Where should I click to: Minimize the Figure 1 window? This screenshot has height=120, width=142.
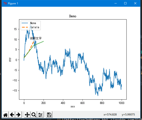click(x=116, y=3)
